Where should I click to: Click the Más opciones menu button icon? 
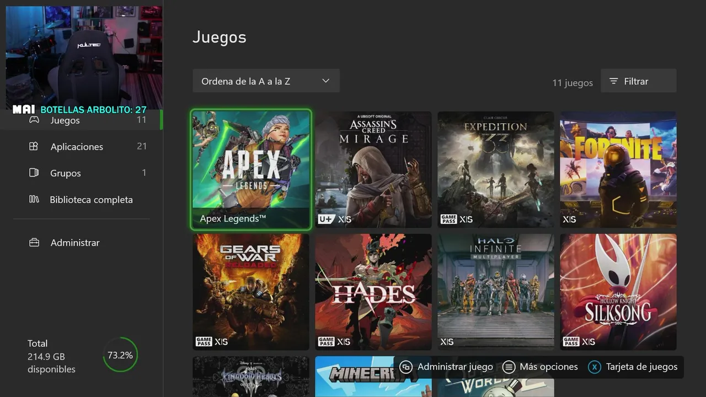coord(509,367)
